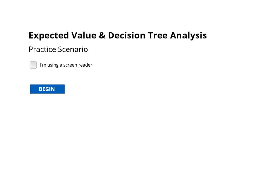268x181 pixels.
Task: Check the screen reader checkbox
Action: [x=33, y=65]
